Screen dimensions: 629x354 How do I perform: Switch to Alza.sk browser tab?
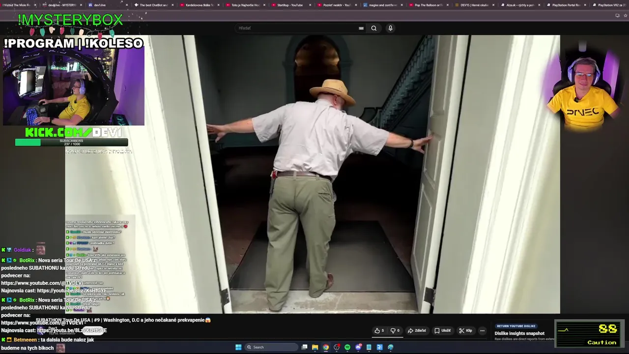coord(520,5)
